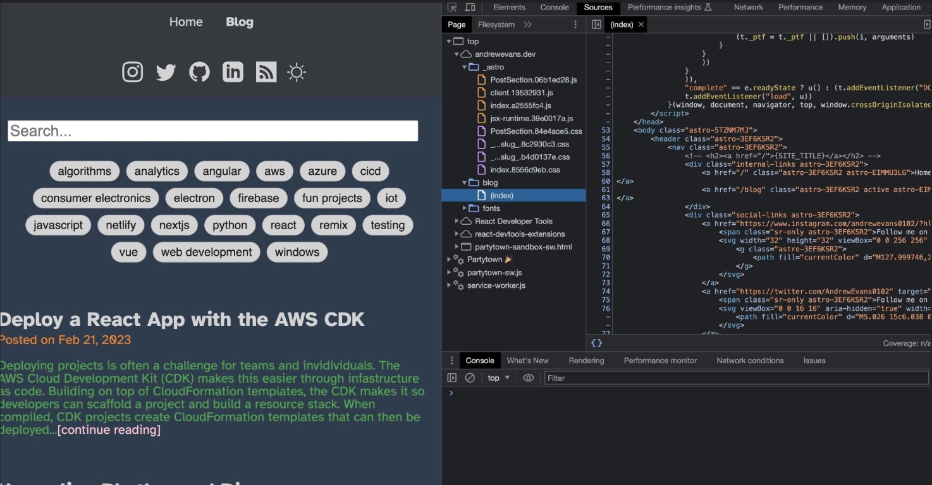Open the RSS feed icon
This screenshot has width=932, height=485.
(266, 72)
